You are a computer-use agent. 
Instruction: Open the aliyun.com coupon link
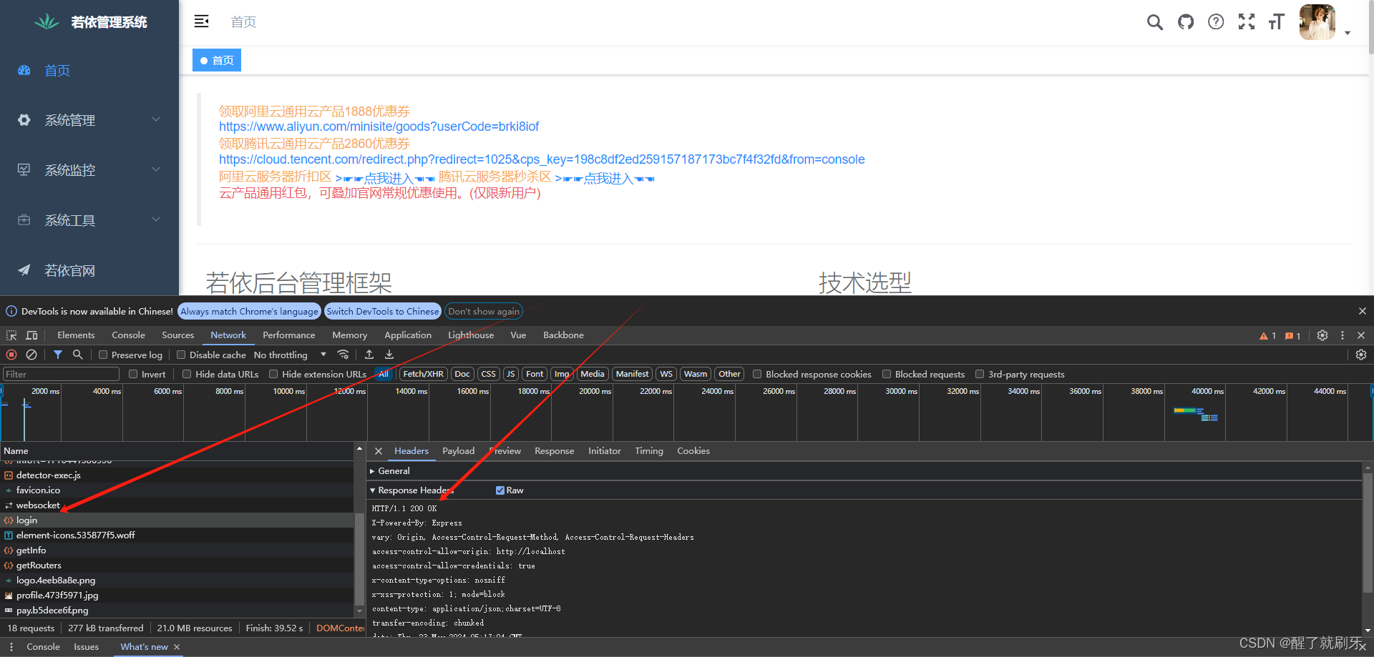pos(379,127)
